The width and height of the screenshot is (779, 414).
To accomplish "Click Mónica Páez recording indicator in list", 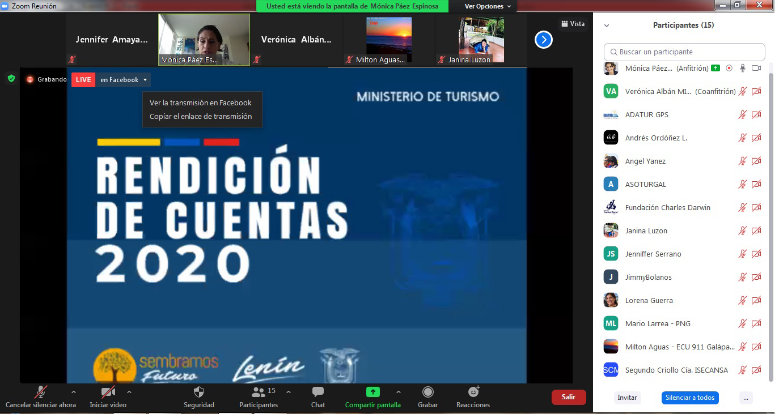I will [729, 68].
